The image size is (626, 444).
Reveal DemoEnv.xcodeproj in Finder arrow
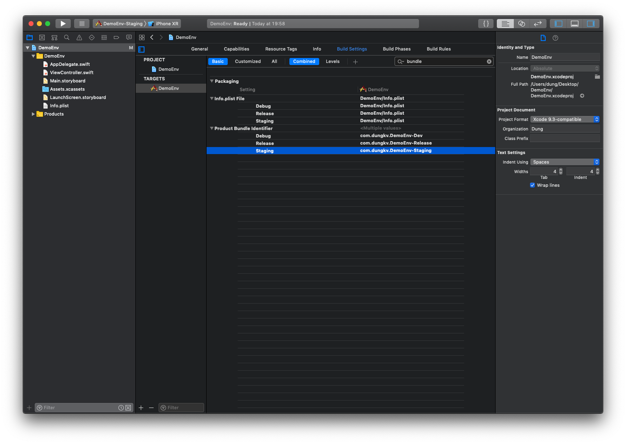(582, 96)
